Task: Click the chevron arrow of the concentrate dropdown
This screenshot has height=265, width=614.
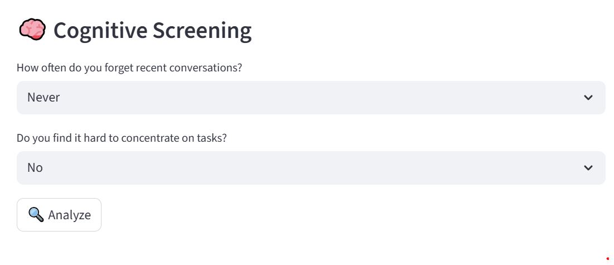Action: [x=588, y=168]
